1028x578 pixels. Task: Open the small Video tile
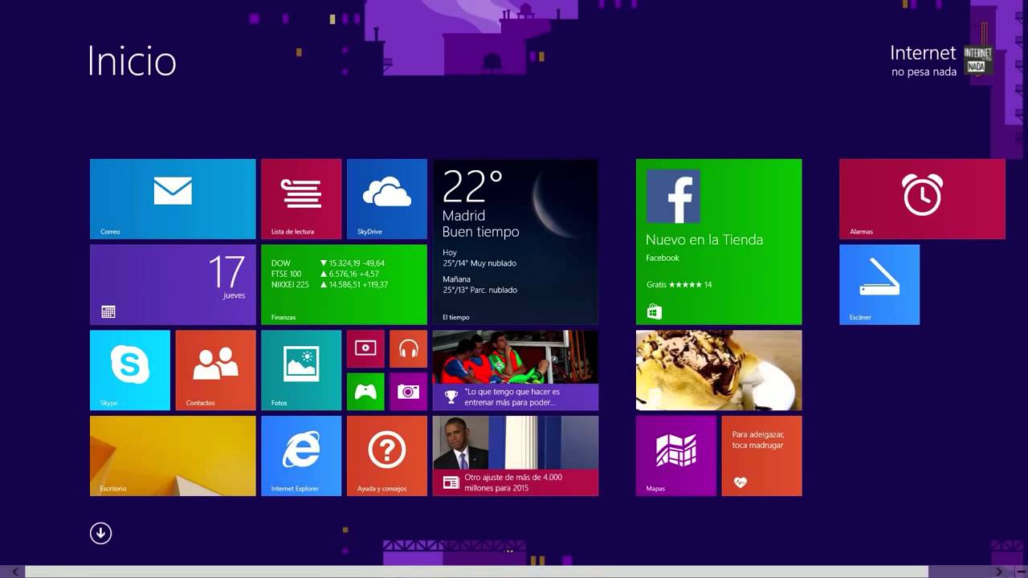click(365, 348)
